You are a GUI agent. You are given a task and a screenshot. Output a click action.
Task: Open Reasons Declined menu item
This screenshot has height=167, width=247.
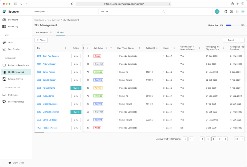(x=16, y=102)
